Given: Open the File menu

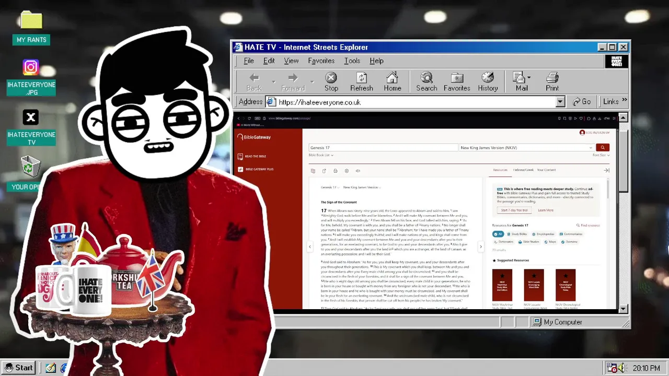Looking at the screenshot, I should pyautogui.click(x=249, y=61).
